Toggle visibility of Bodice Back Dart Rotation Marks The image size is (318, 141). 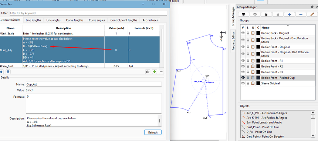tap(243, 40)
